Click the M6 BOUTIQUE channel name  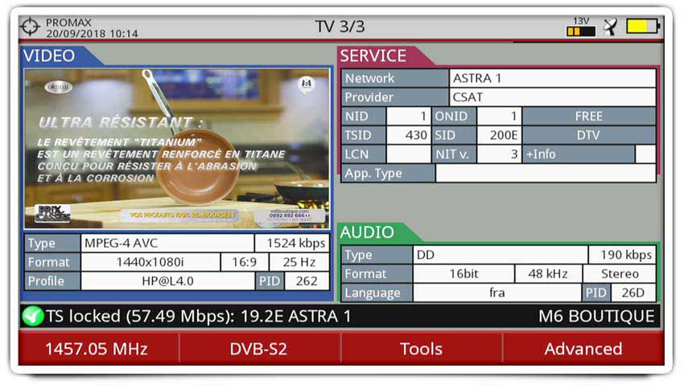[x=595, y=317]
